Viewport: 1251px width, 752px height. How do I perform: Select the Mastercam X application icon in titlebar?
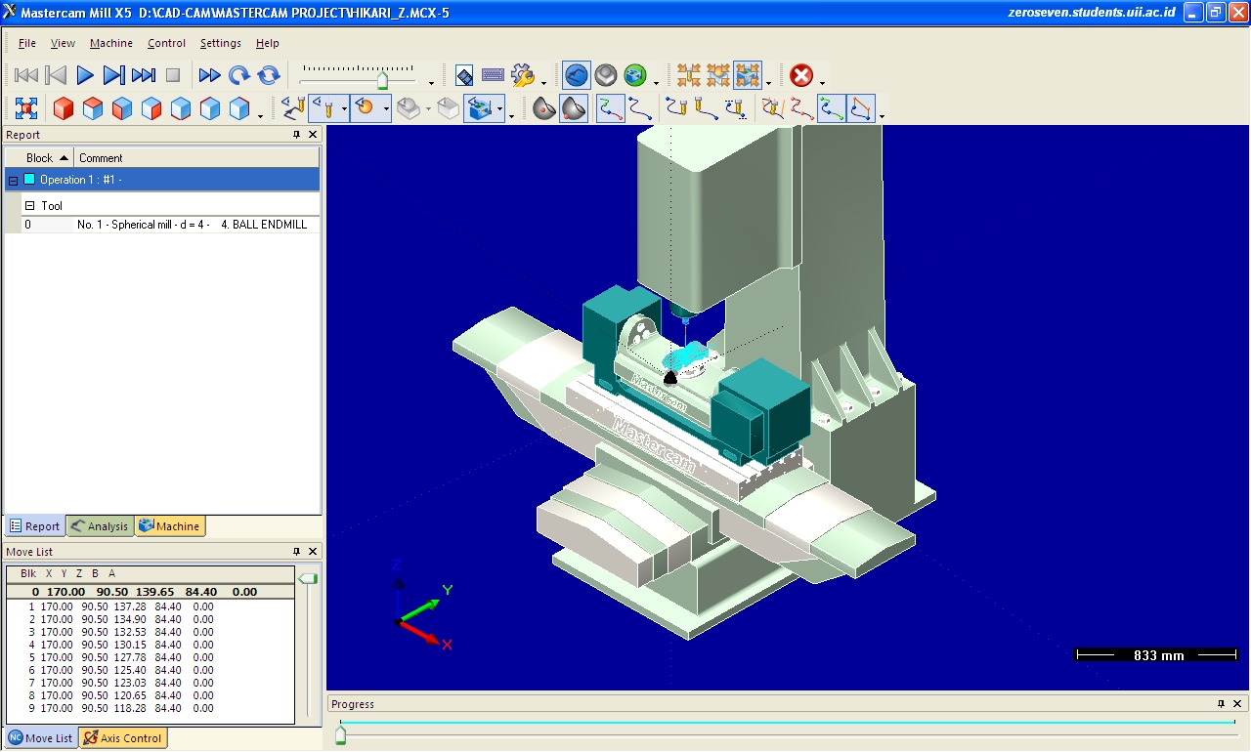8,12
